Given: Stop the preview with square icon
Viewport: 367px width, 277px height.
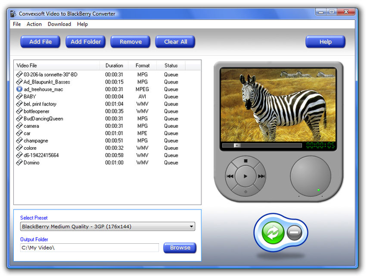Looking at the screenshot, I should point(246,161).
